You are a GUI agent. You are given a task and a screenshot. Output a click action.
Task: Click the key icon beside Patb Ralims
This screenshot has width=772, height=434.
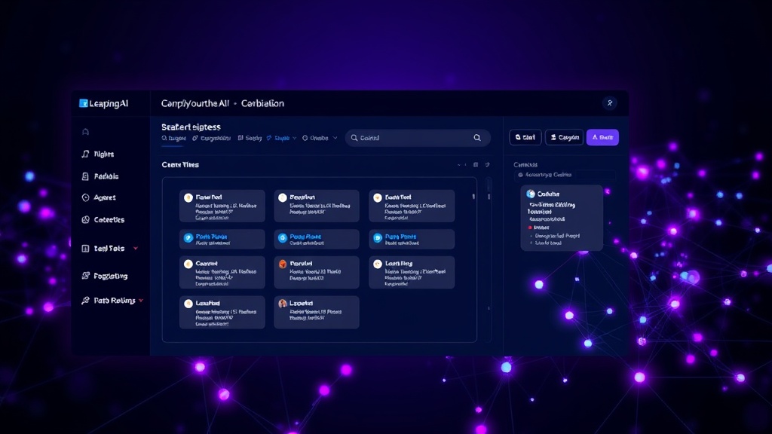(x=86, y=300)
